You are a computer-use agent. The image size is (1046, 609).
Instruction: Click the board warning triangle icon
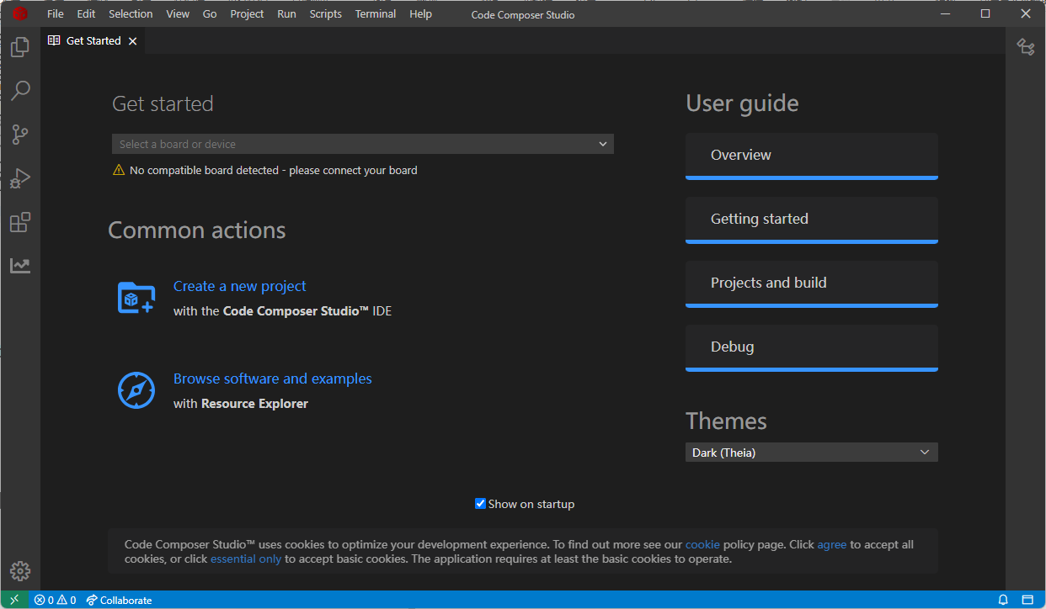pyautogui.click(x=119, y=170)
